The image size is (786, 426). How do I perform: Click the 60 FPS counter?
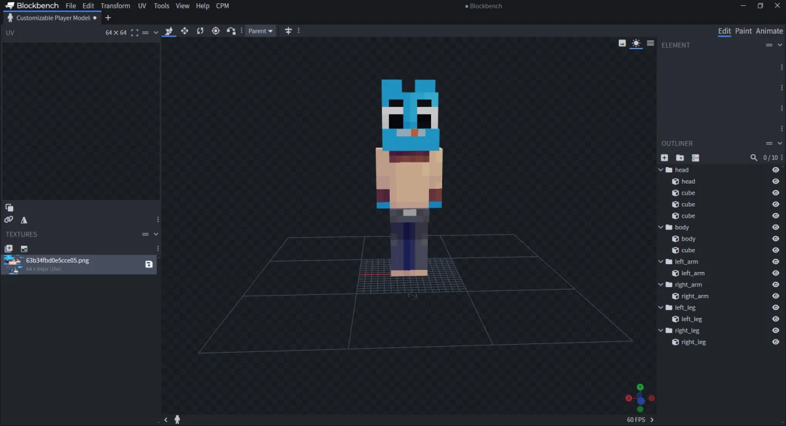click(635, 419)
